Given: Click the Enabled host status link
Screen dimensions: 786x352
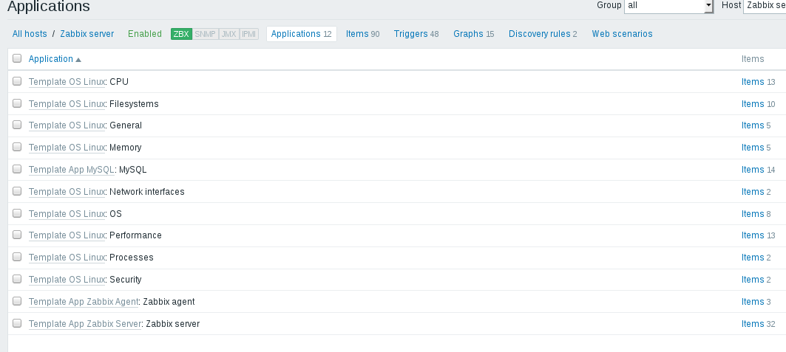Looking at the screenshot, I should tap(145, 34).
